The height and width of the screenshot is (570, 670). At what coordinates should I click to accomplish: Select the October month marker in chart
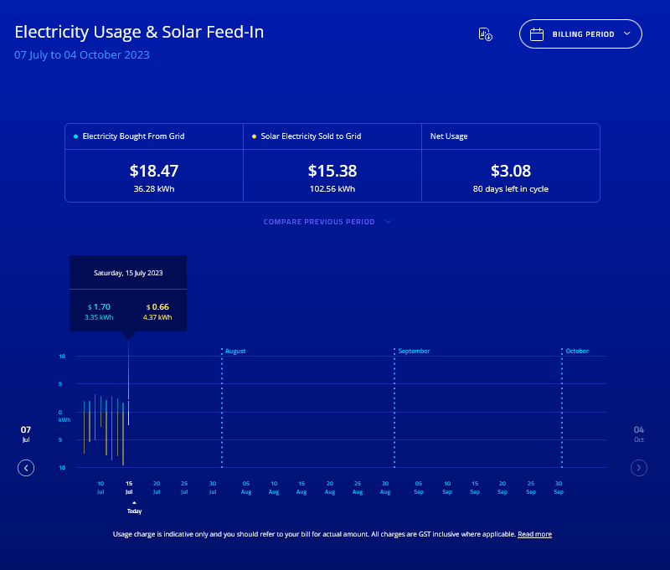coord(577,352)
